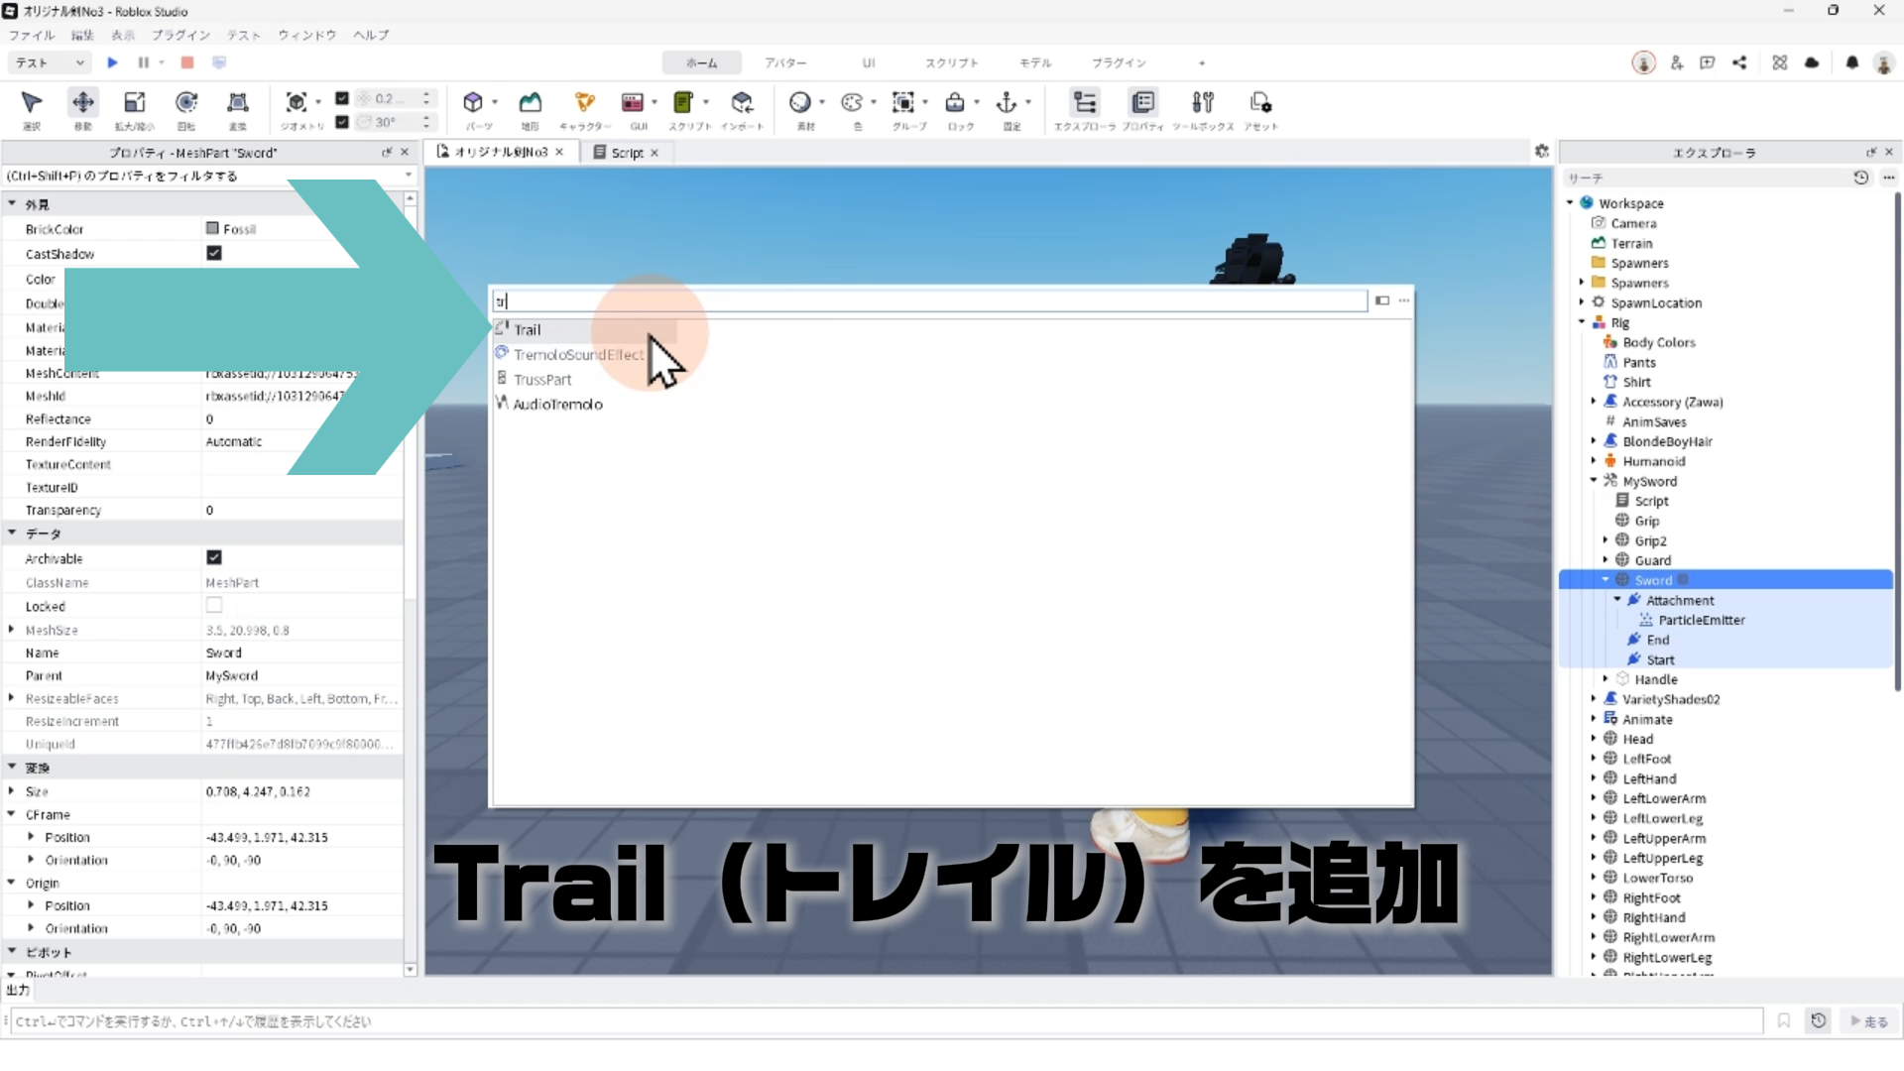Toggle the CastShadow checkbox
Image resolution: width=1904 pixels, height=1071 pixels.
pos(214,253)
